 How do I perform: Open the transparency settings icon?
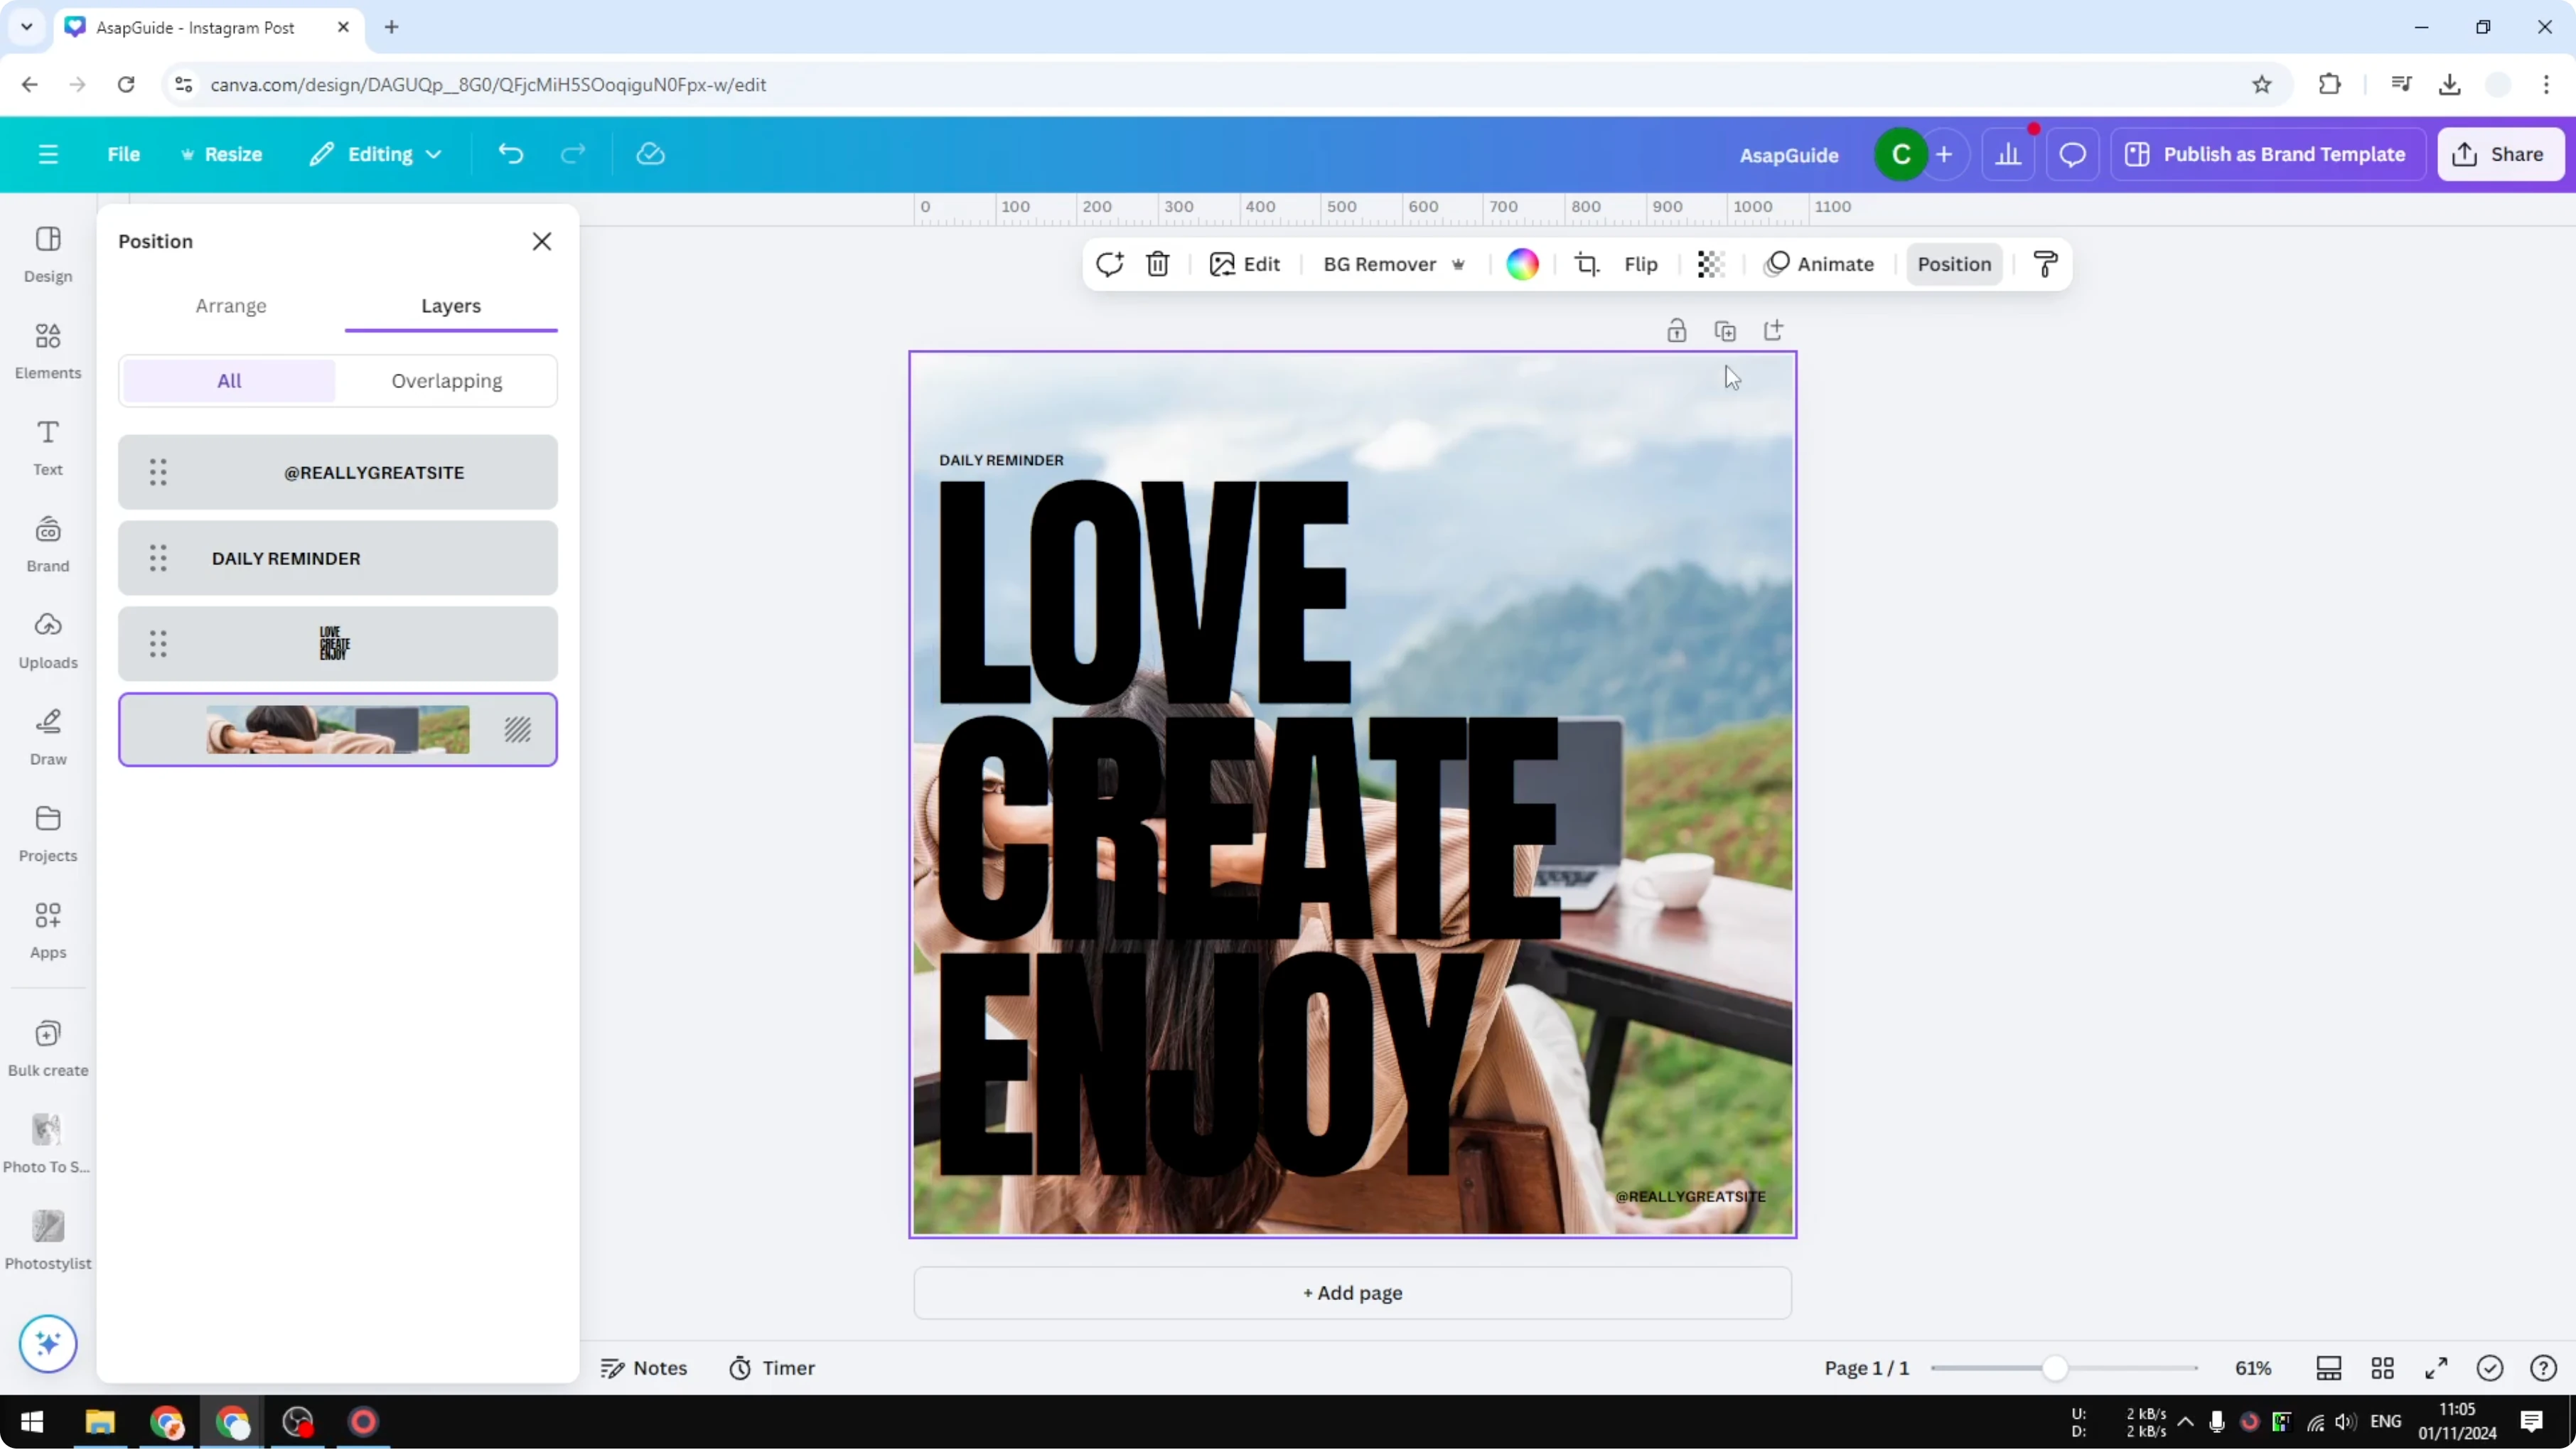pos(1710,264)
